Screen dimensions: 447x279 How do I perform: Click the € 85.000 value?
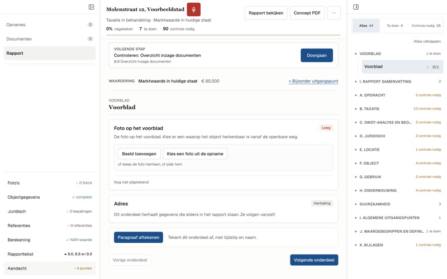tap(211, 81)
